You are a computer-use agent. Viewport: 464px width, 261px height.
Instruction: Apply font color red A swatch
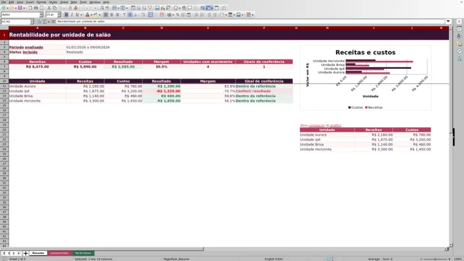point(87,14)
